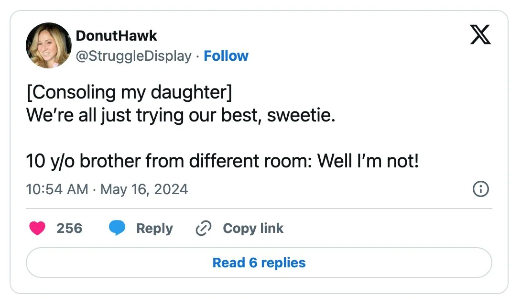The image size is (521, 308).
Task: Click the "[Consoling my daughter]" text line
Action: pyautogui.click(x=129, y=92)
